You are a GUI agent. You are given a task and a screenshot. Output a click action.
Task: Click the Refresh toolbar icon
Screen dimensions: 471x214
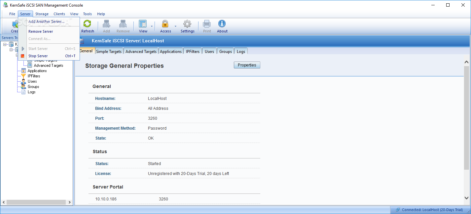click(x=87, y=24)
